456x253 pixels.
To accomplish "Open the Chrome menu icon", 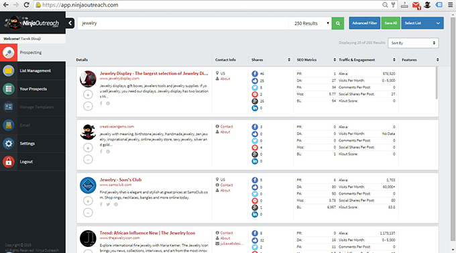I will coord(450,5).
